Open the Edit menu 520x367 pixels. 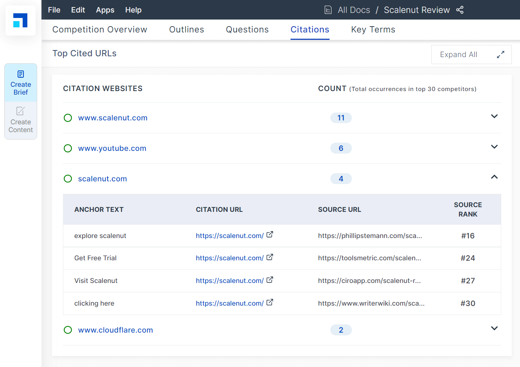click(78, 10)
